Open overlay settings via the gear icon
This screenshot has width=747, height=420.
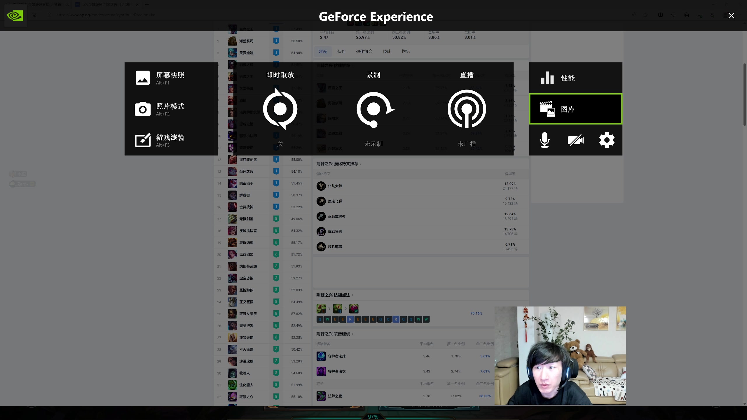pyautogui.click(x=607, y=140)
